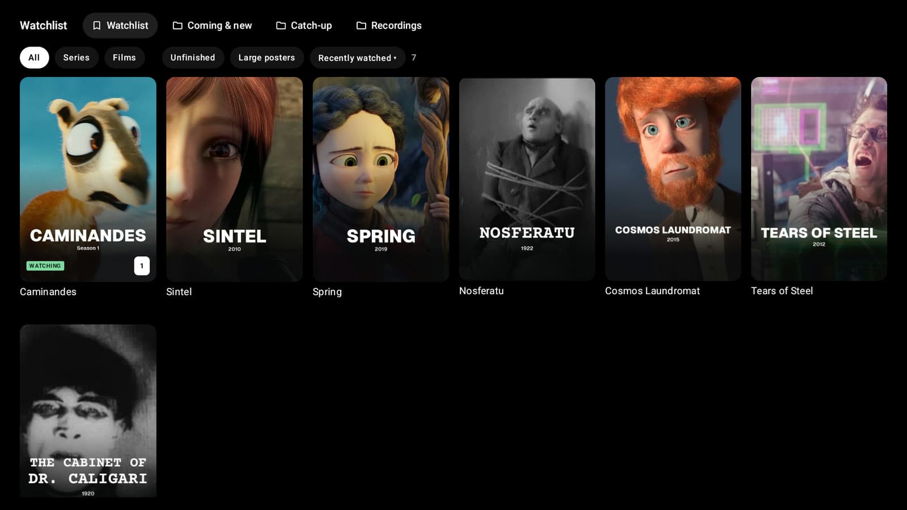Screen dimensions: 907x510
Task: Click the item count 7 next to sort
Action: click(x=414, y=58)
